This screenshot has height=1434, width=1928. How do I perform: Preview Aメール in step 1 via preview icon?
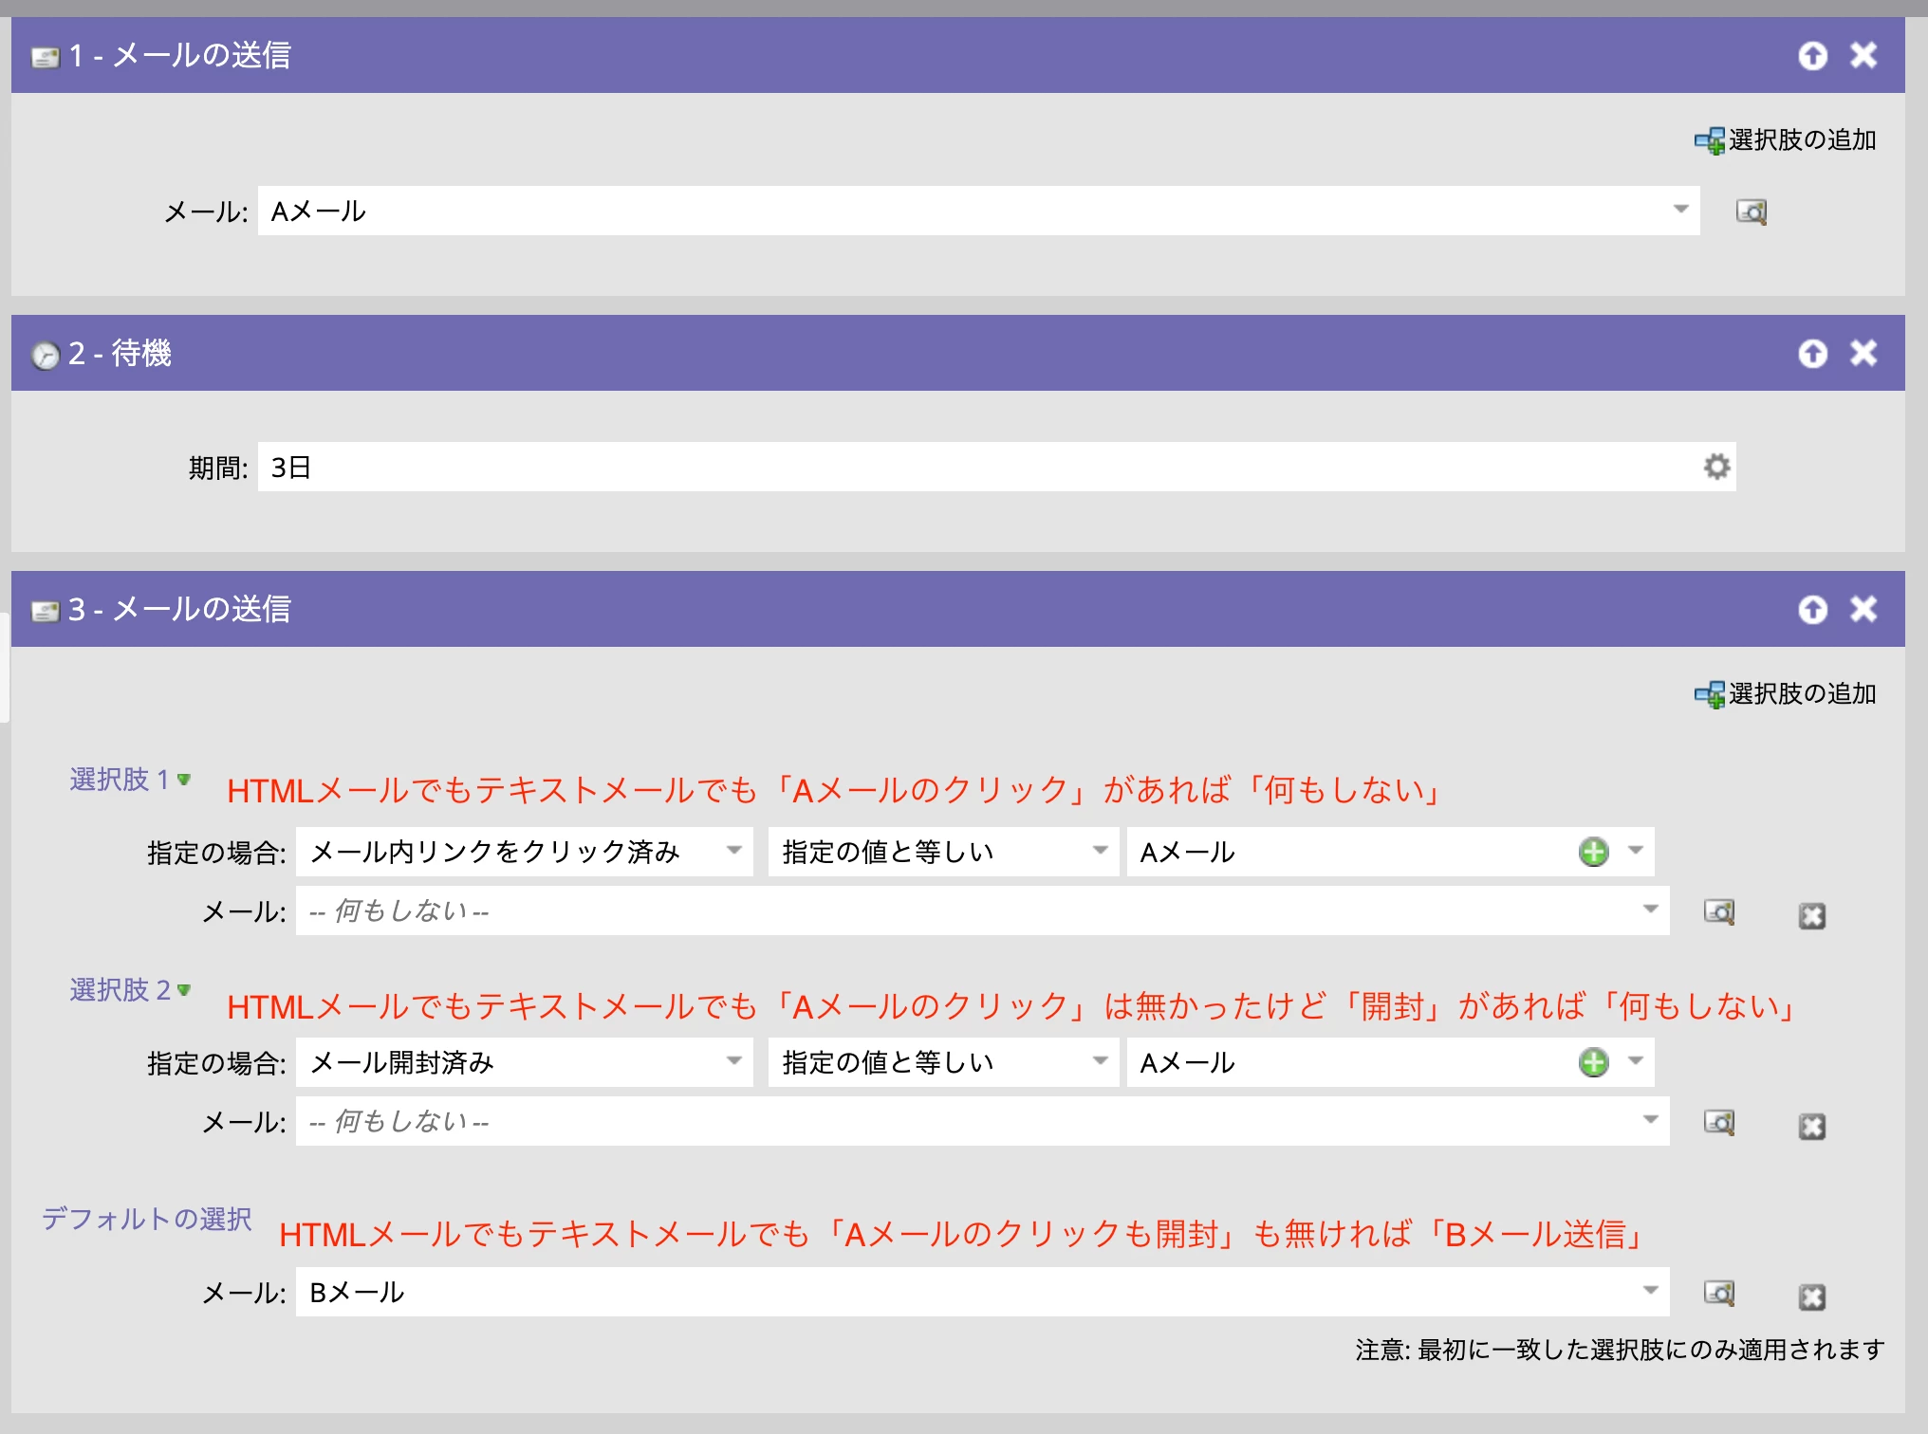pos(1751,211)
